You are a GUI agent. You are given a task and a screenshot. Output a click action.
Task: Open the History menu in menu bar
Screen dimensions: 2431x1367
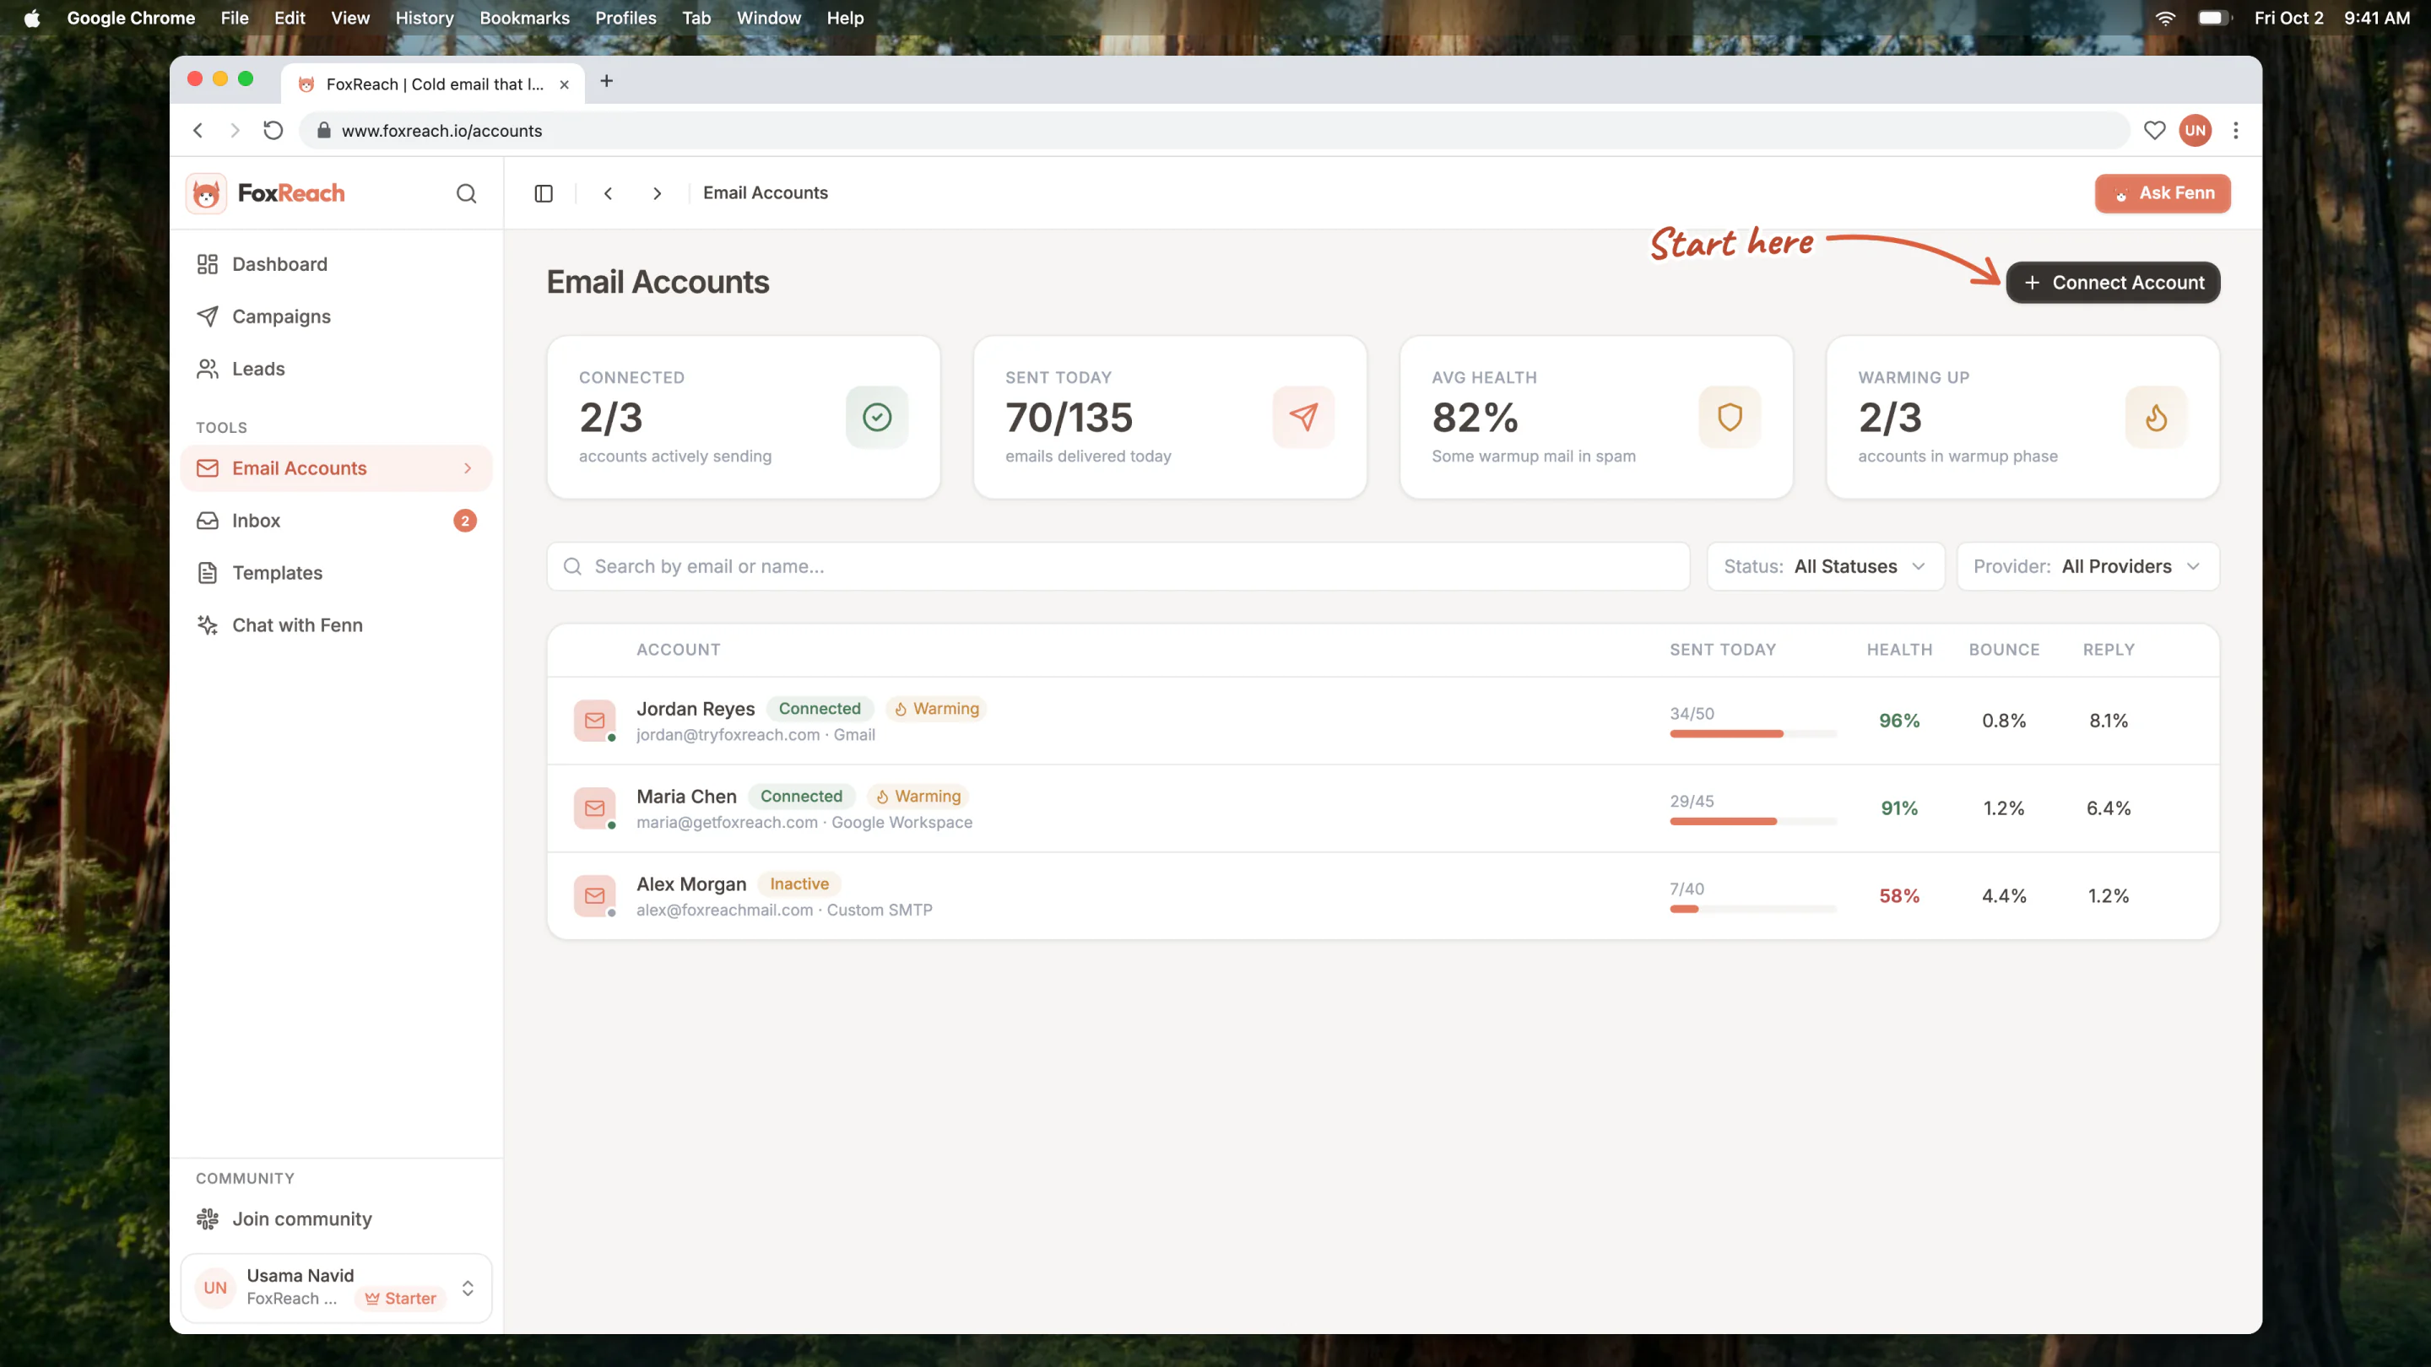(x=424, y=18)
